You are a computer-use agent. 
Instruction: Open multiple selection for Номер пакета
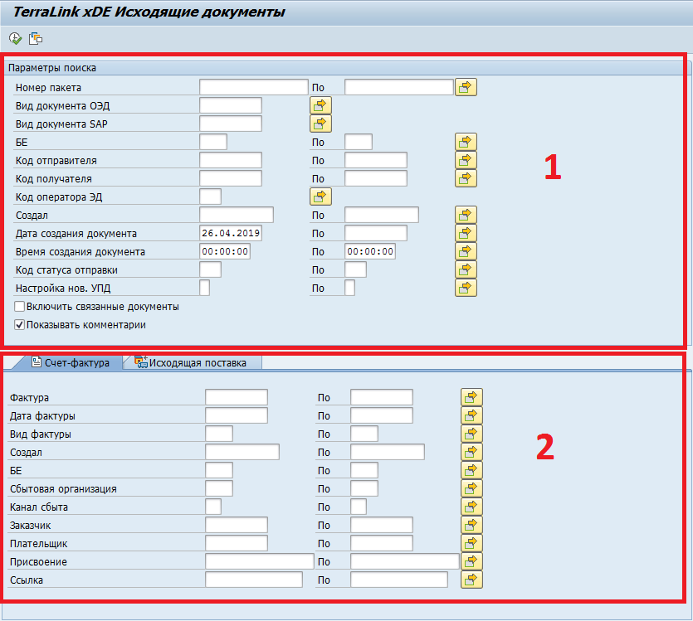tap(466, 87)
